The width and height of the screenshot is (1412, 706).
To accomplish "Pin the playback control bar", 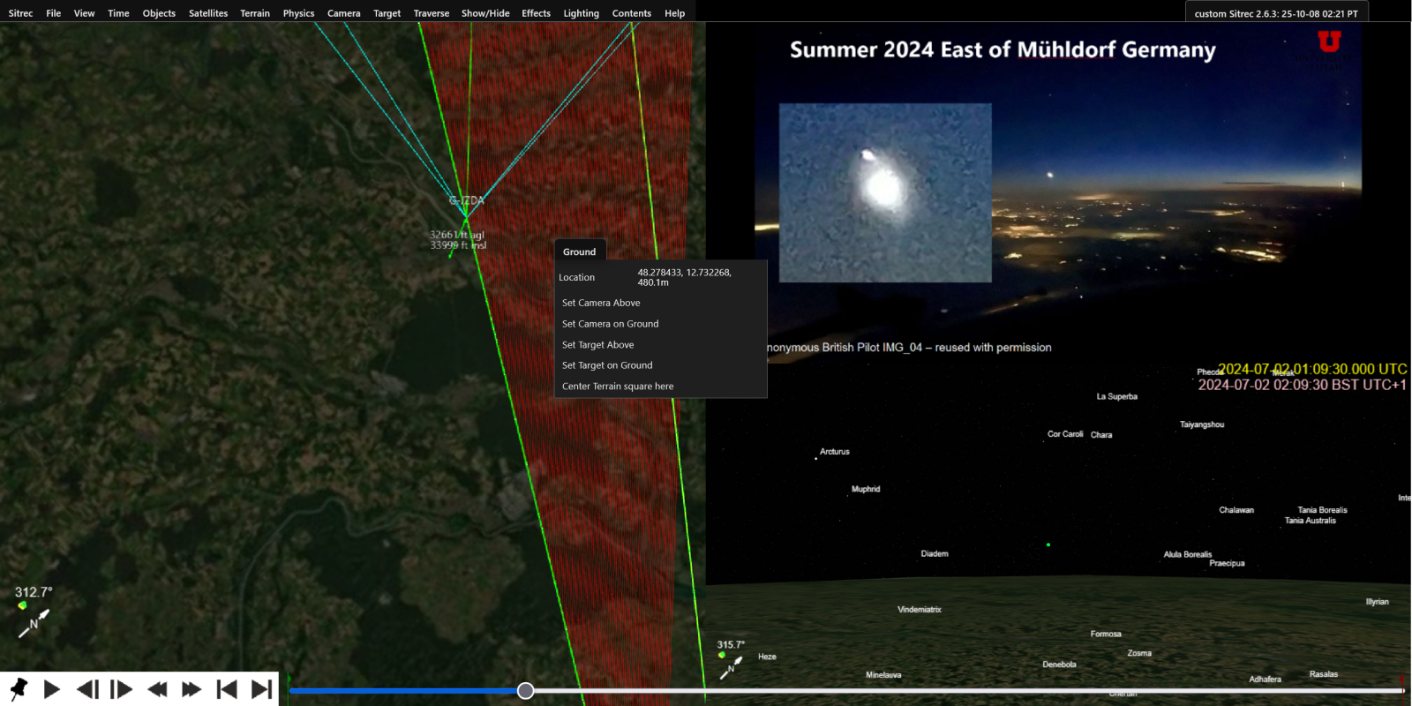I will 18,689.
